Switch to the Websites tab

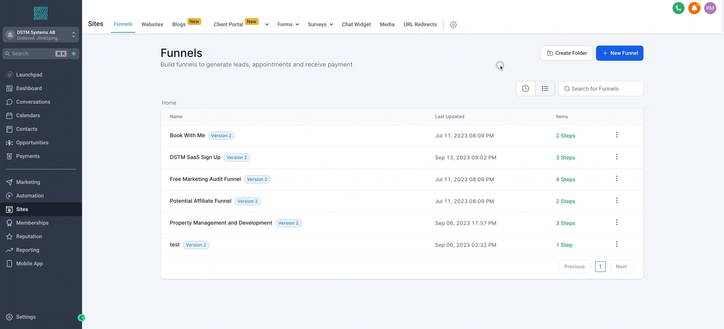[152, 24]
